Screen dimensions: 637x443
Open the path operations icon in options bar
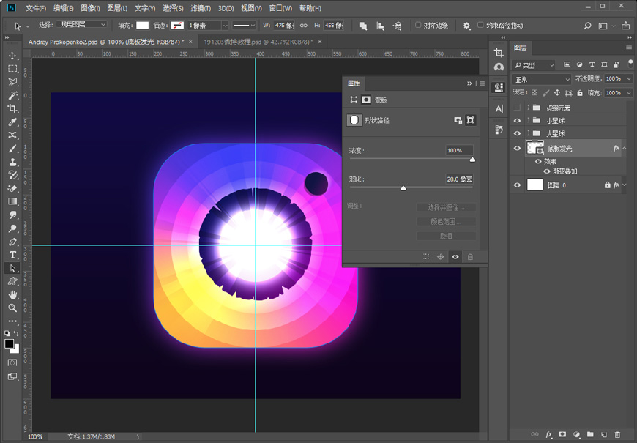tap(362, 26)
